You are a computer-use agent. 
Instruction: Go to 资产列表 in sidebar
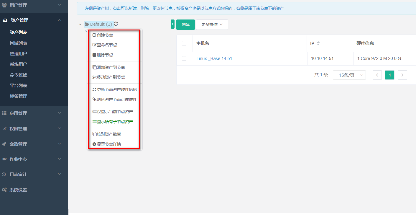click(x=19, y=32)
